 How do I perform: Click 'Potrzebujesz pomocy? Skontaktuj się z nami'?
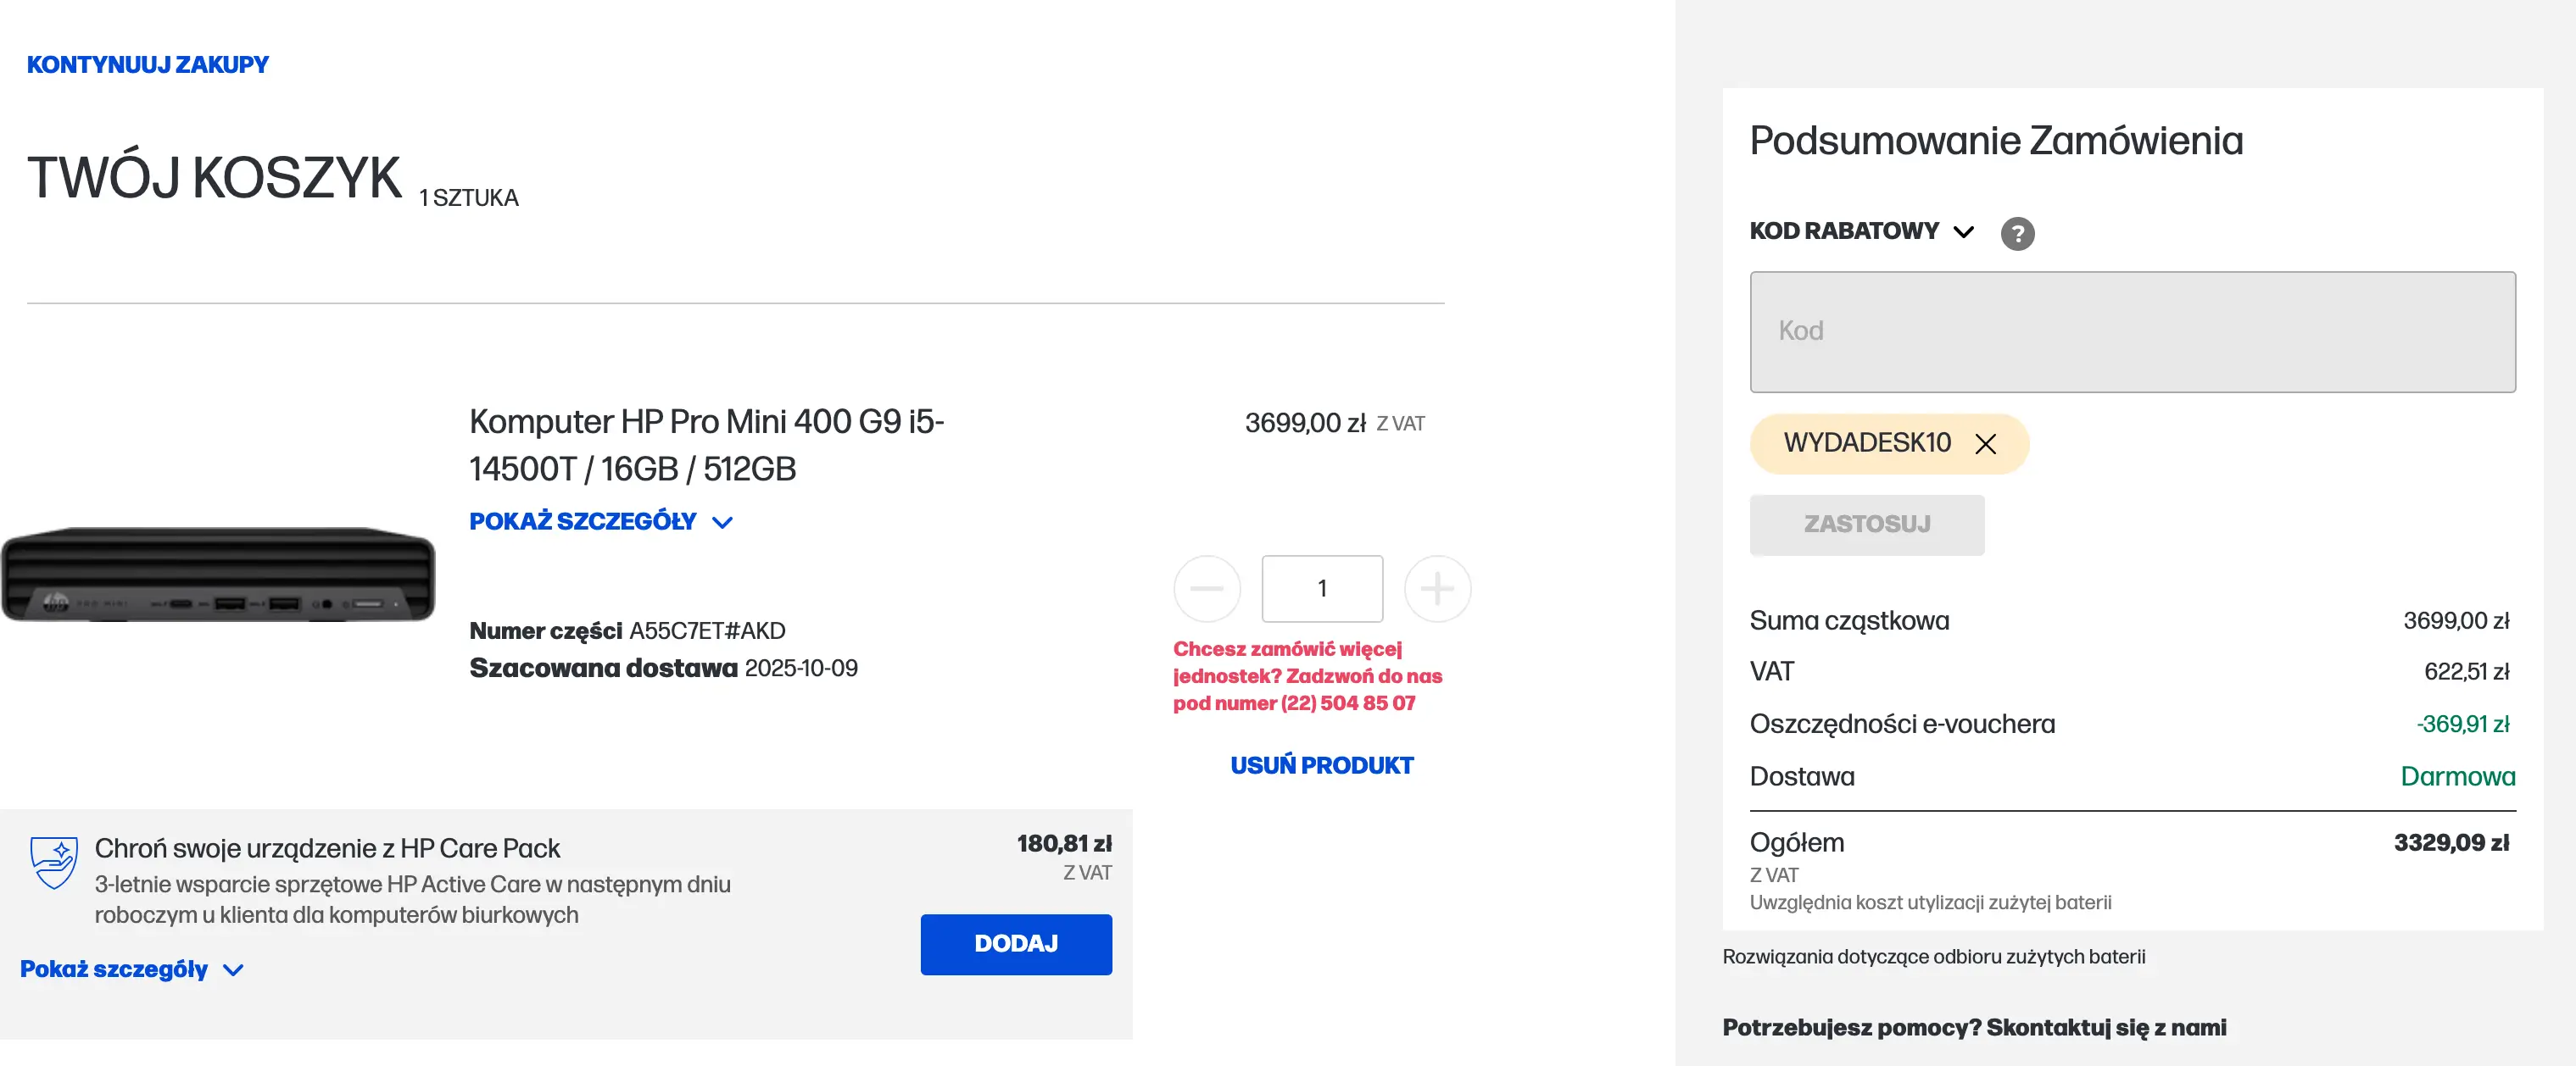1973,1027
